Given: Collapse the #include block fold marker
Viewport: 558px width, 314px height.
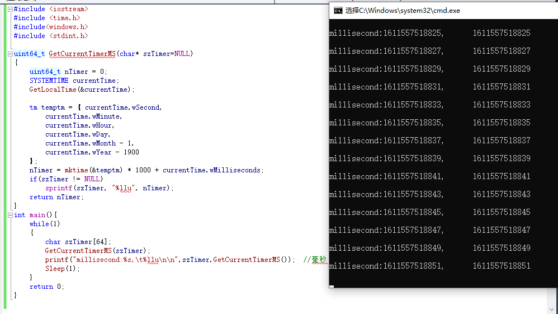Looking at the screenshot, I should (x=10, y=10).
